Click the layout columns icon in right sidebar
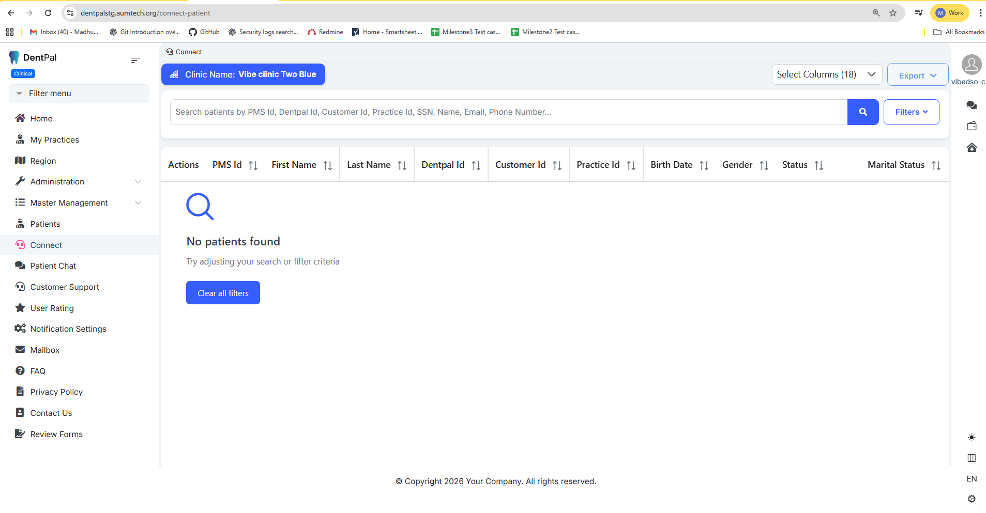Viewport: 986px width, 513px height. pos(972,458)
